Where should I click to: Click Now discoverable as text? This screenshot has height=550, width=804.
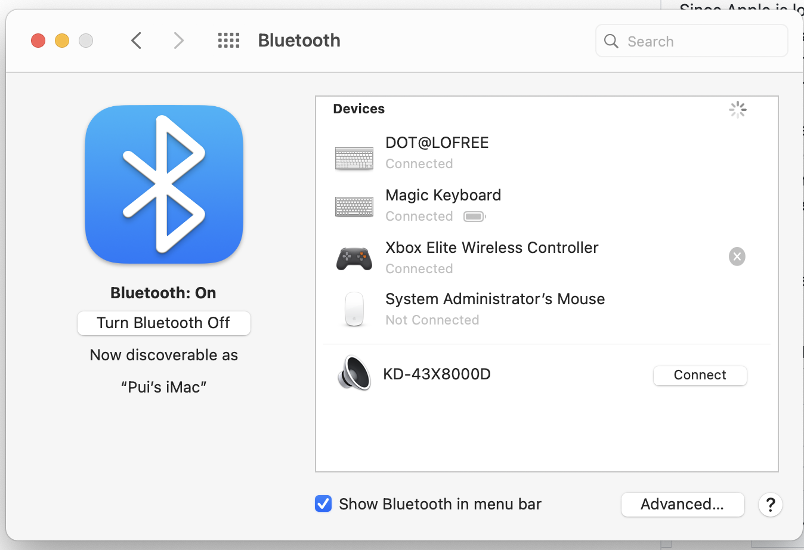pyautogui.click(x=164, y=355)
